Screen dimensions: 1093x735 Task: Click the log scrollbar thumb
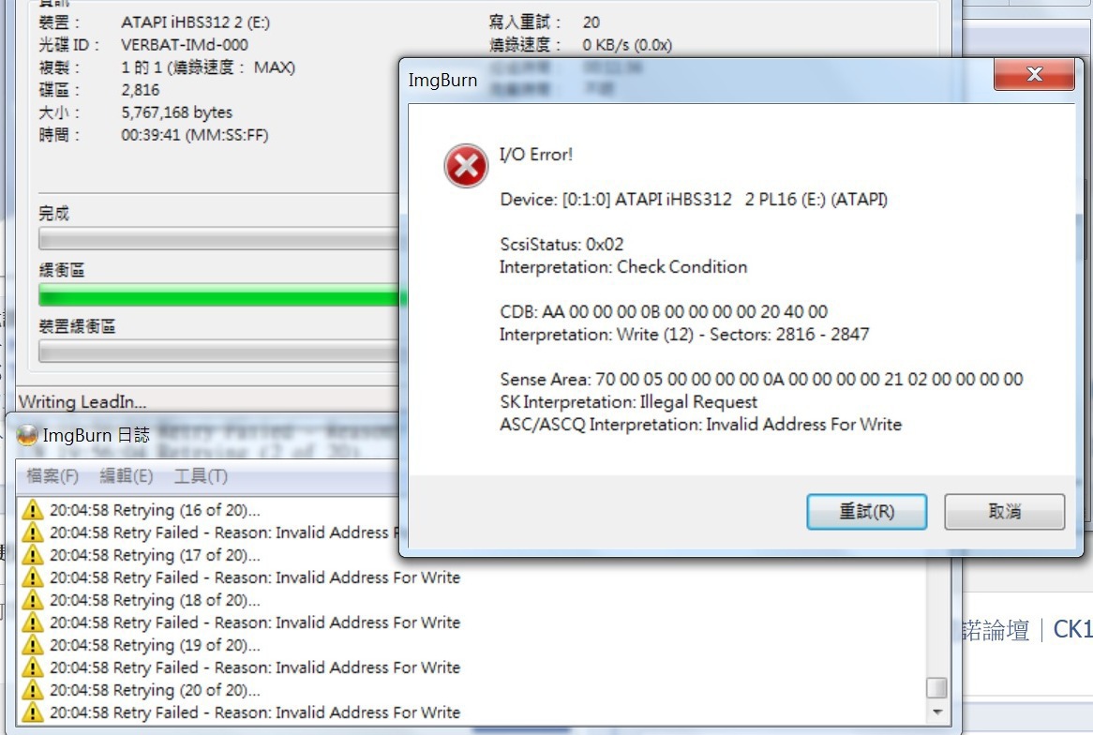coord(936,687)
